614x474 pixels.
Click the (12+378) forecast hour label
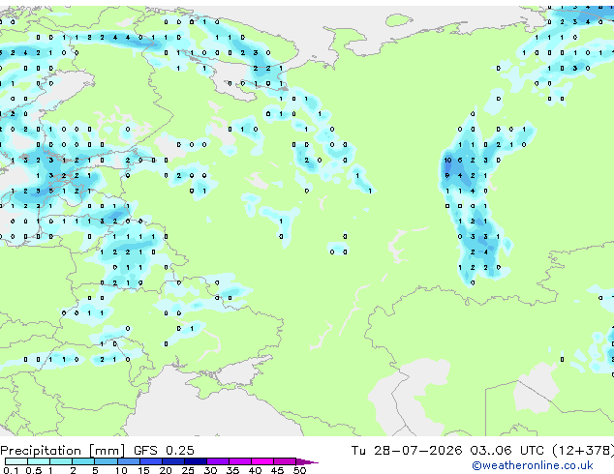(x=583, y=451)
